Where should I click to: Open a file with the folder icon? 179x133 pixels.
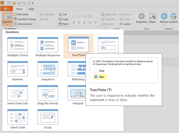[14, 3]
